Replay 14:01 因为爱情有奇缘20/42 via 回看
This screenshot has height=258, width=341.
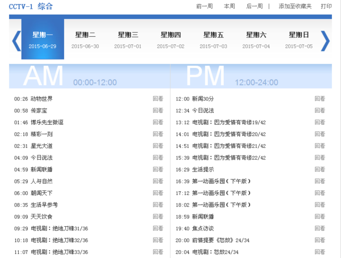tap(319, 134)
